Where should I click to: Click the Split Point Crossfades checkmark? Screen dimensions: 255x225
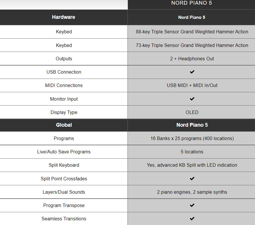click(x=192, y=179)
